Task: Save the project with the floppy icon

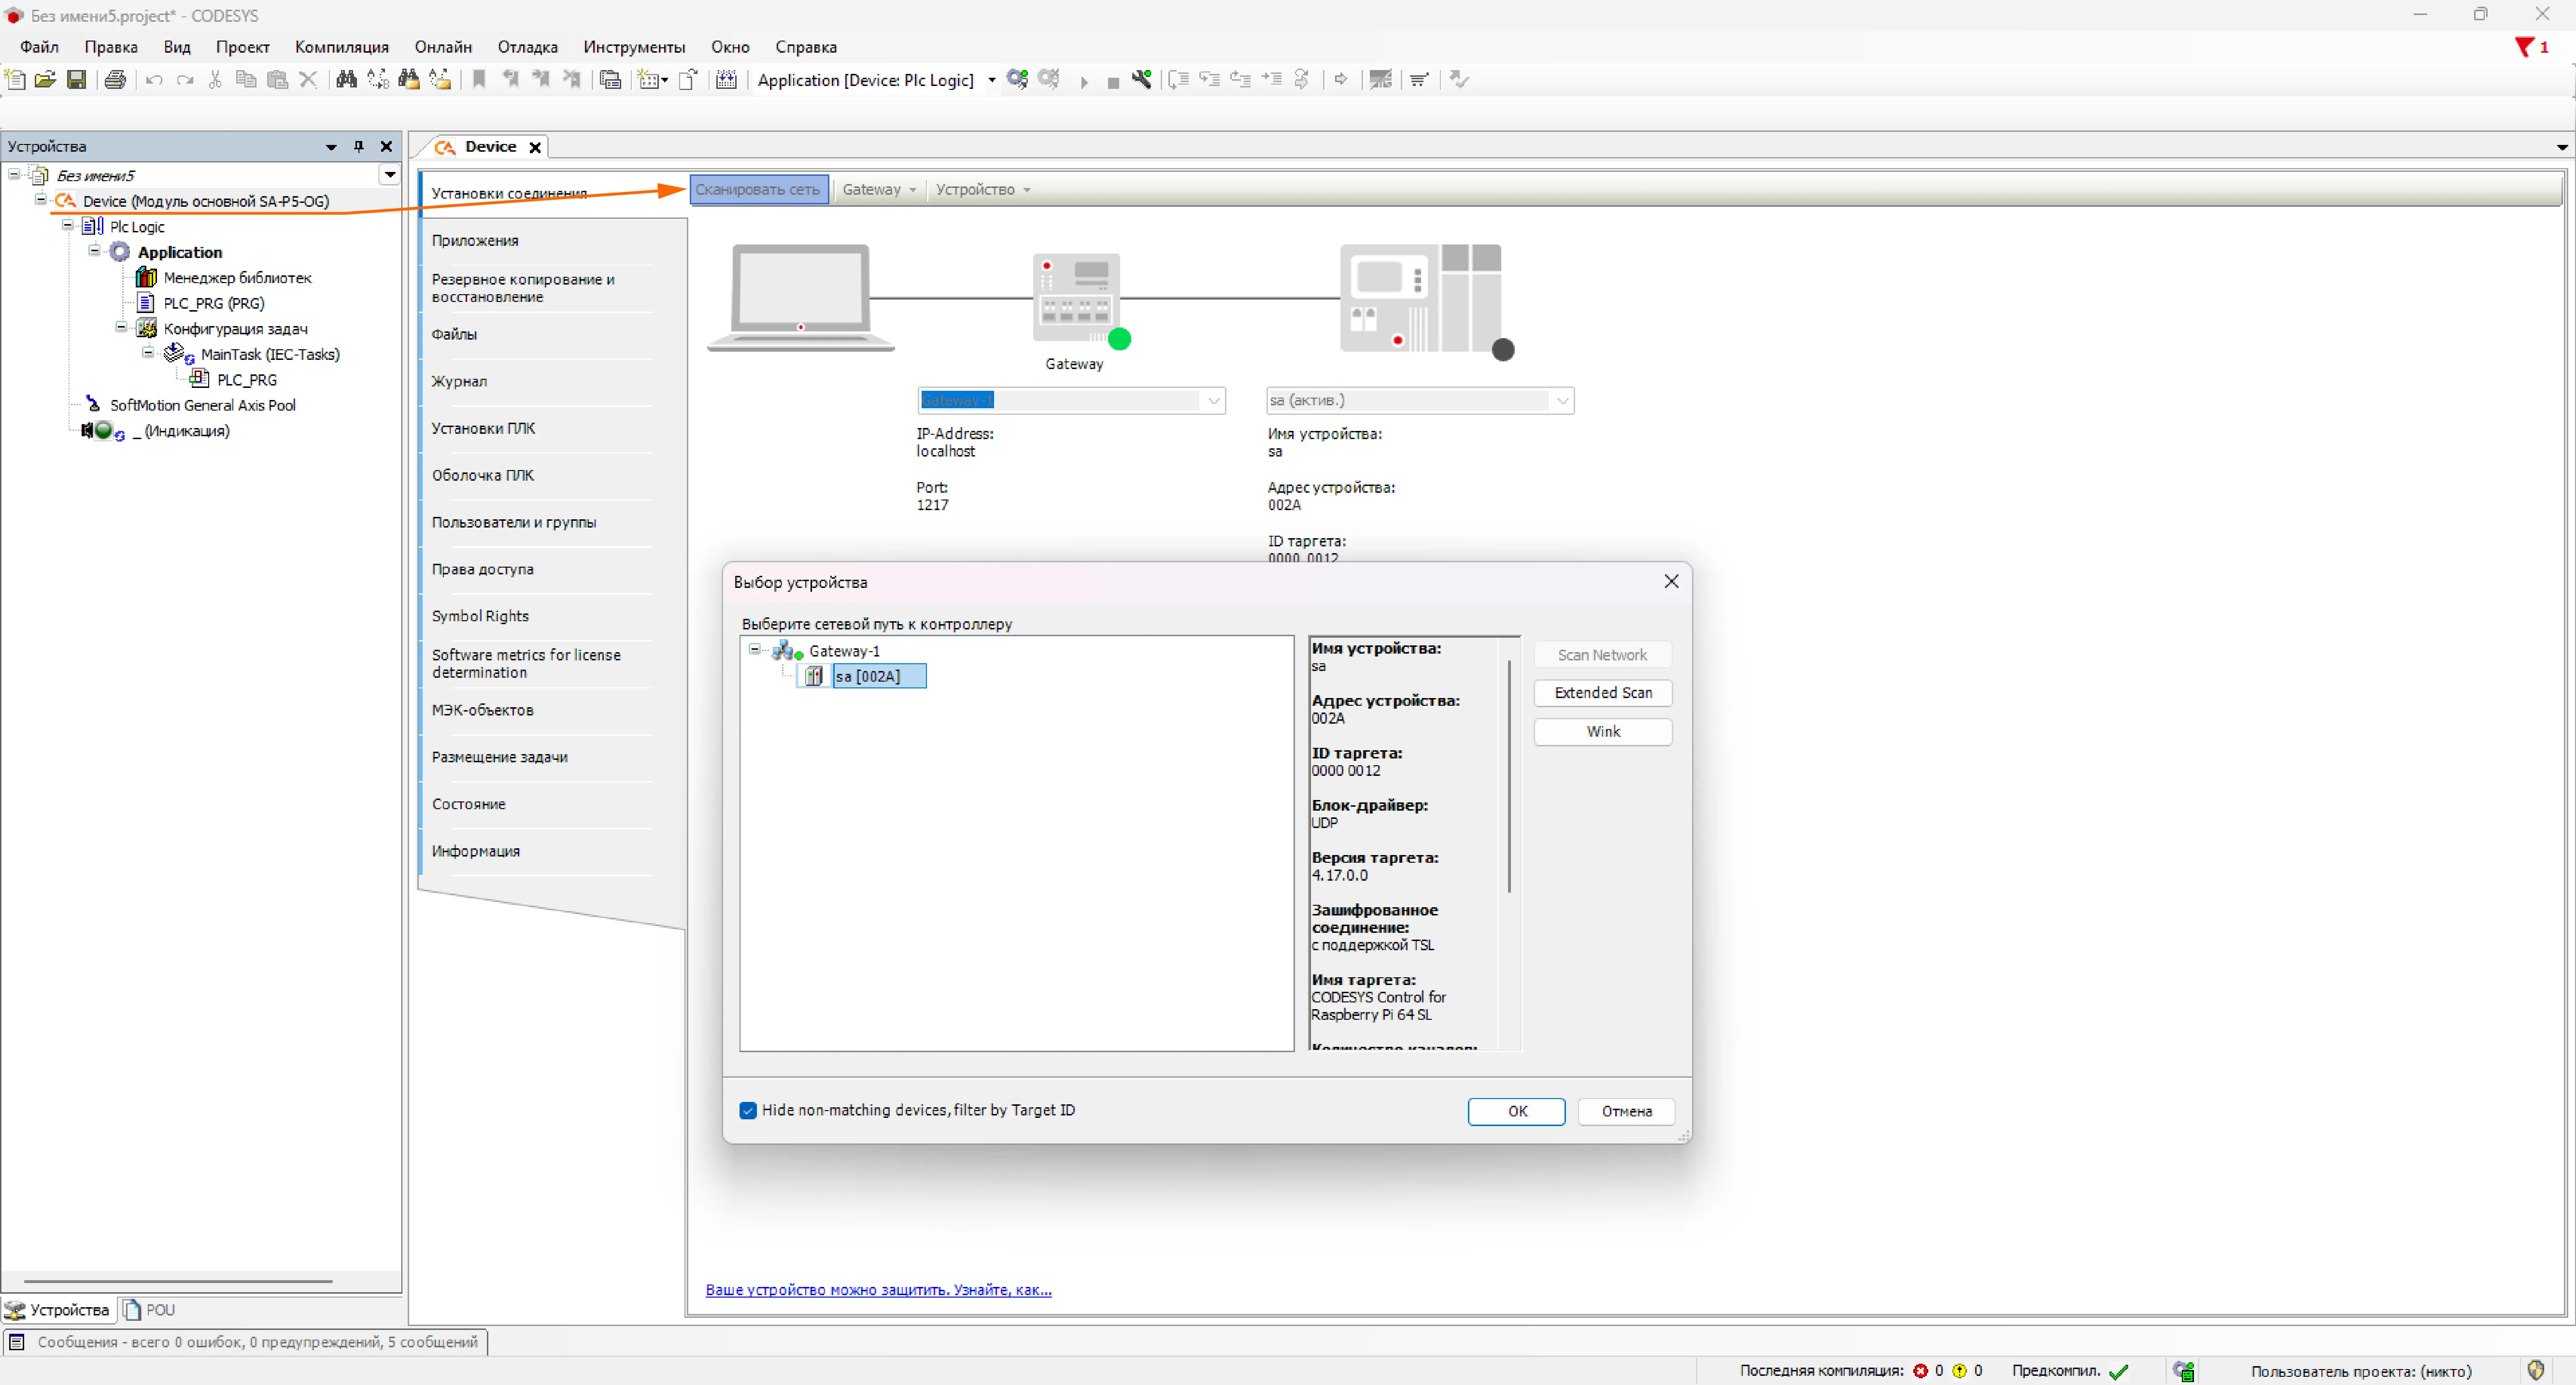Action: [x=76, y=80]
